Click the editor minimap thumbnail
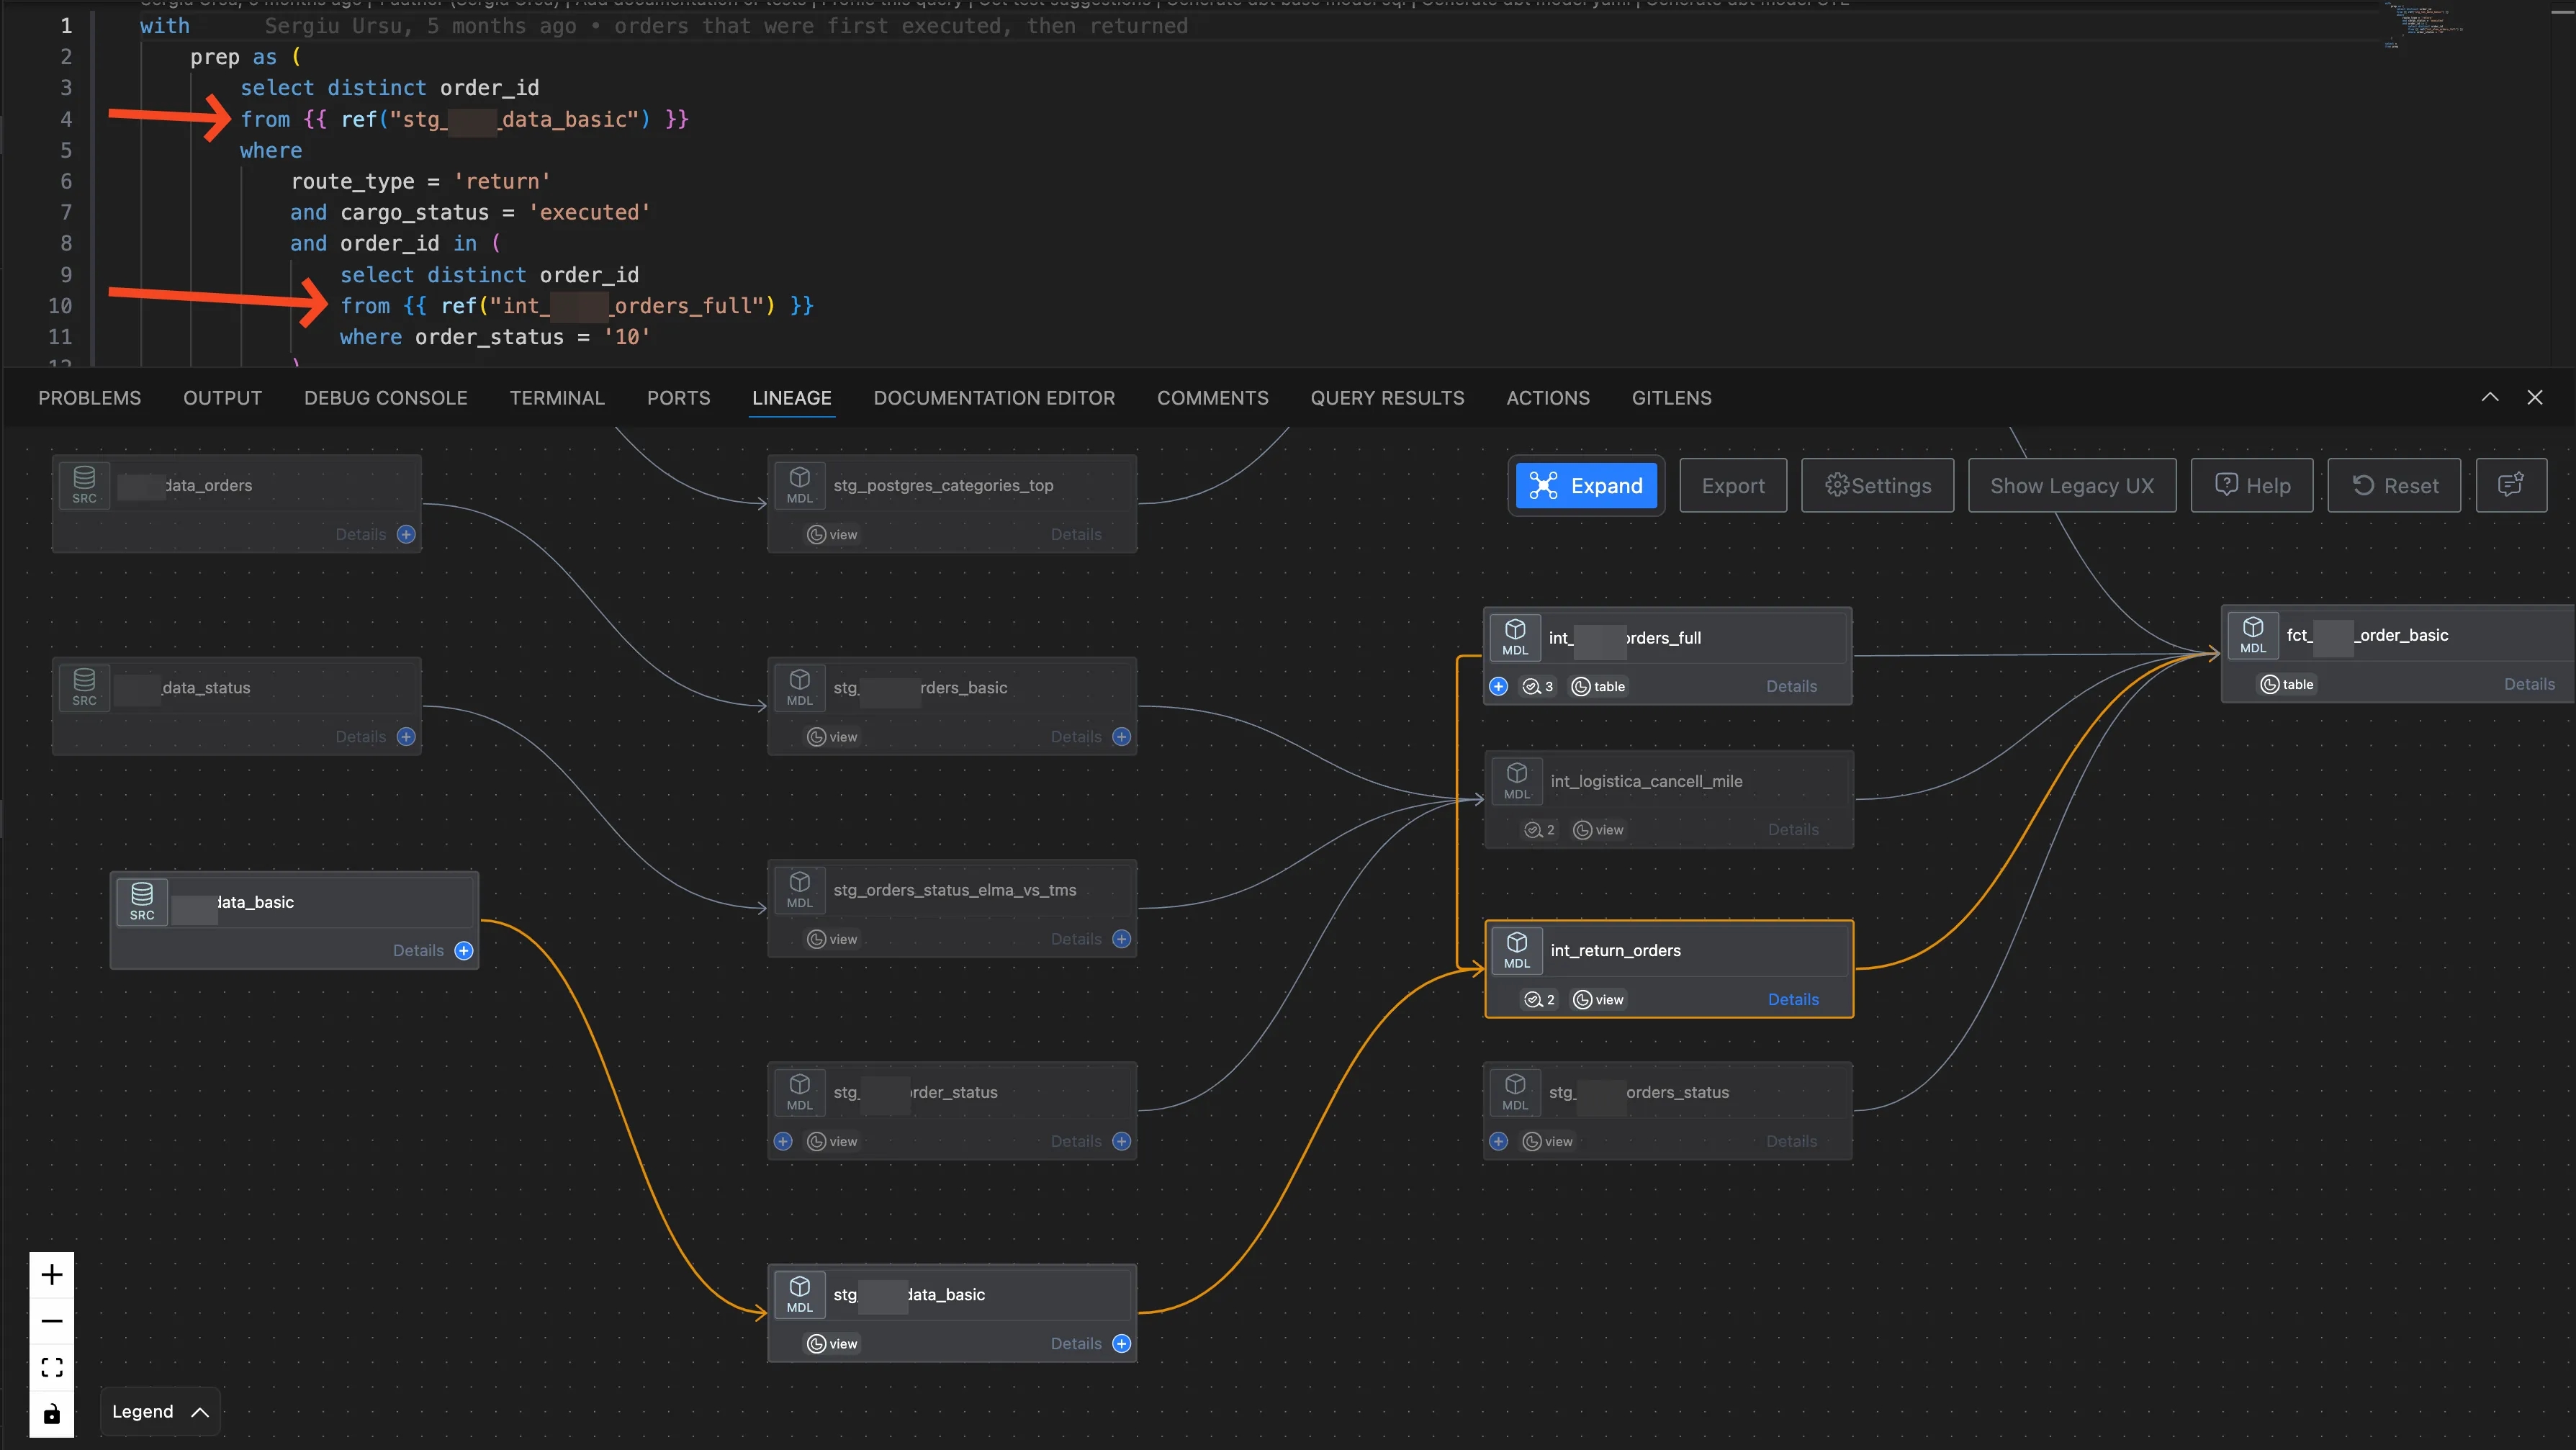Viewport: 2576px width, 1450px height. pyautogui.click(x=2424, y=24)
